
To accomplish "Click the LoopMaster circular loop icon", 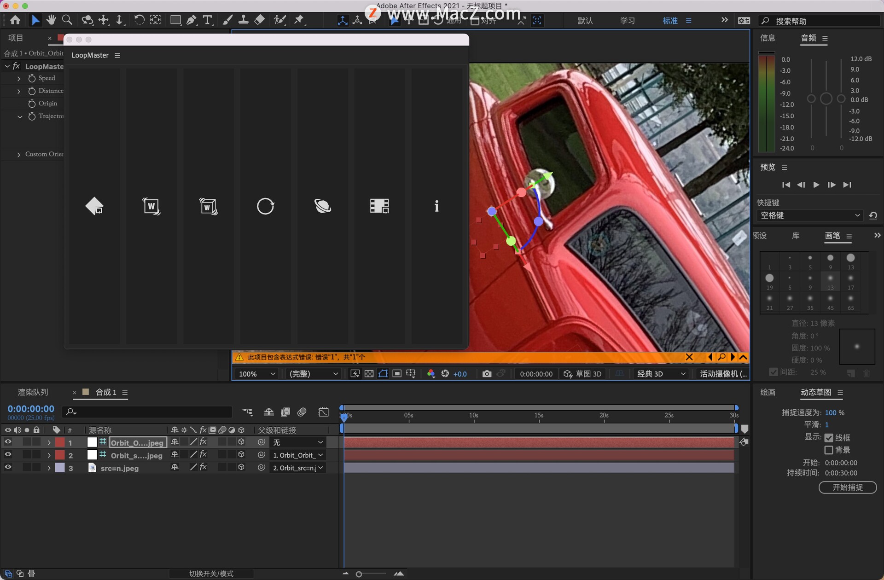I will tap(265, 206).
